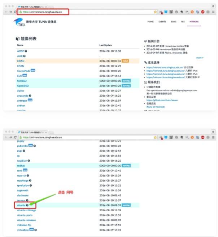Open the ubuntu-ports mirror link

pyautogui.click(x=25, y=215)
